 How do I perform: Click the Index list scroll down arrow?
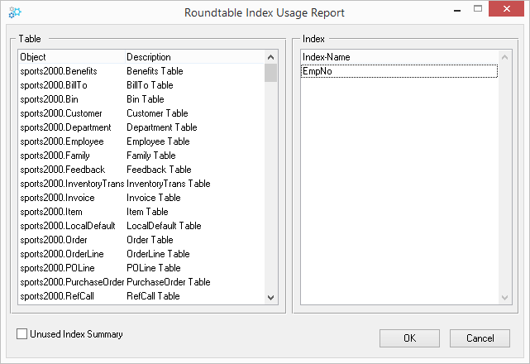tap(504, 297)
